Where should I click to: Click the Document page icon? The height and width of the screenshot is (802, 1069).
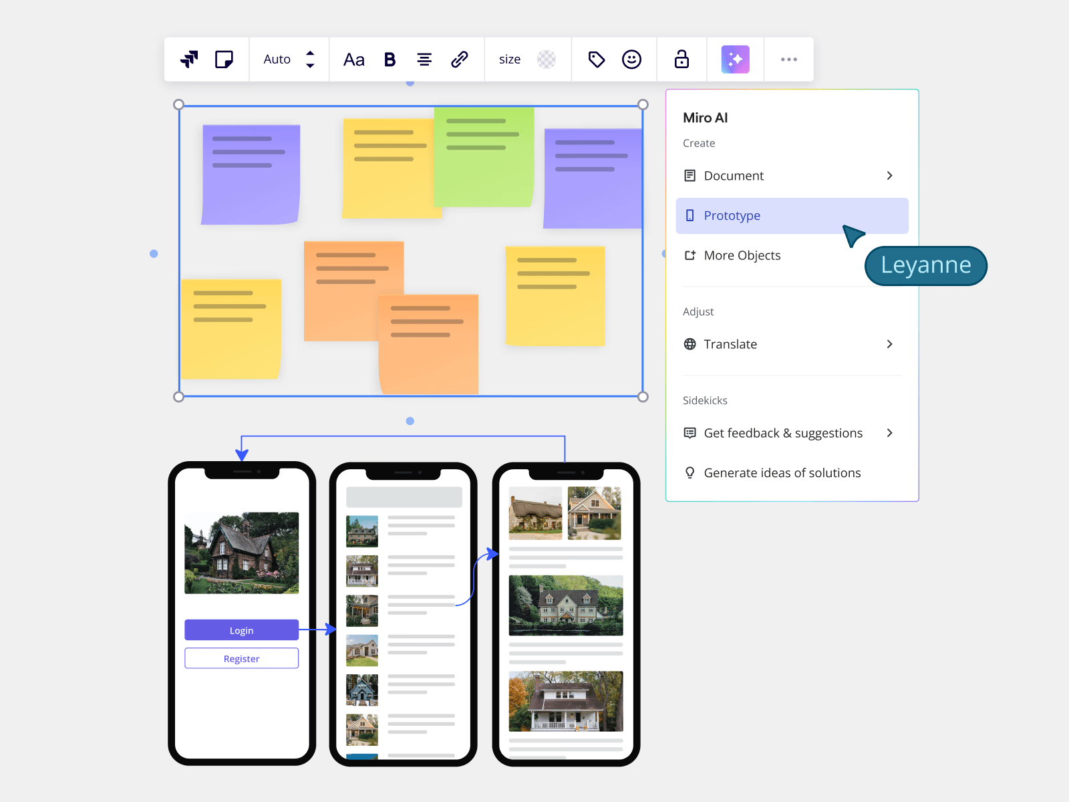(x=690, y=176)
